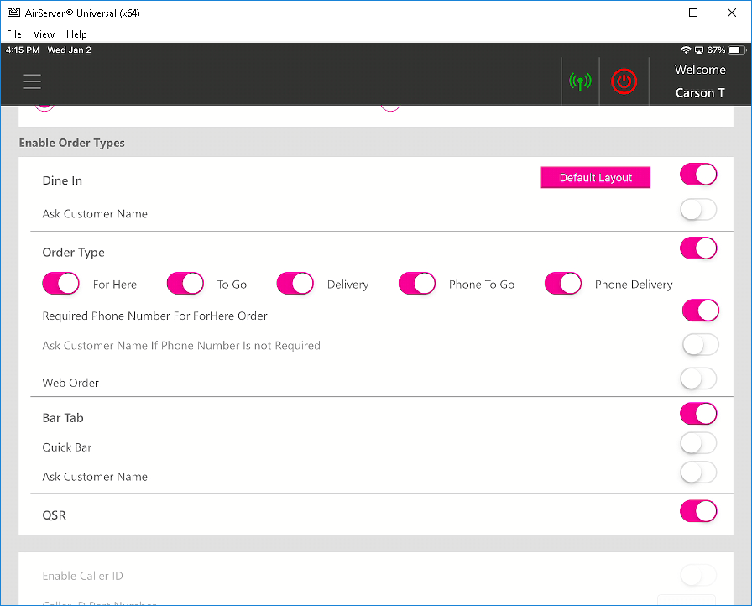Open the File menu

coord(14,34)
